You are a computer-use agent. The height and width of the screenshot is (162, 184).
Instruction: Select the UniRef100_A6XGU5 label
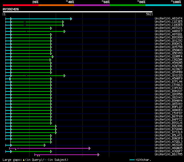pyautogui.click(x=168, y=145)
